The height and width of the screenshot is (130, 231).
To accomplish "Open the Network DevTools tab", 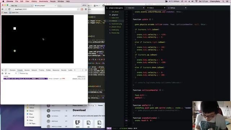I will pos(34,70).
